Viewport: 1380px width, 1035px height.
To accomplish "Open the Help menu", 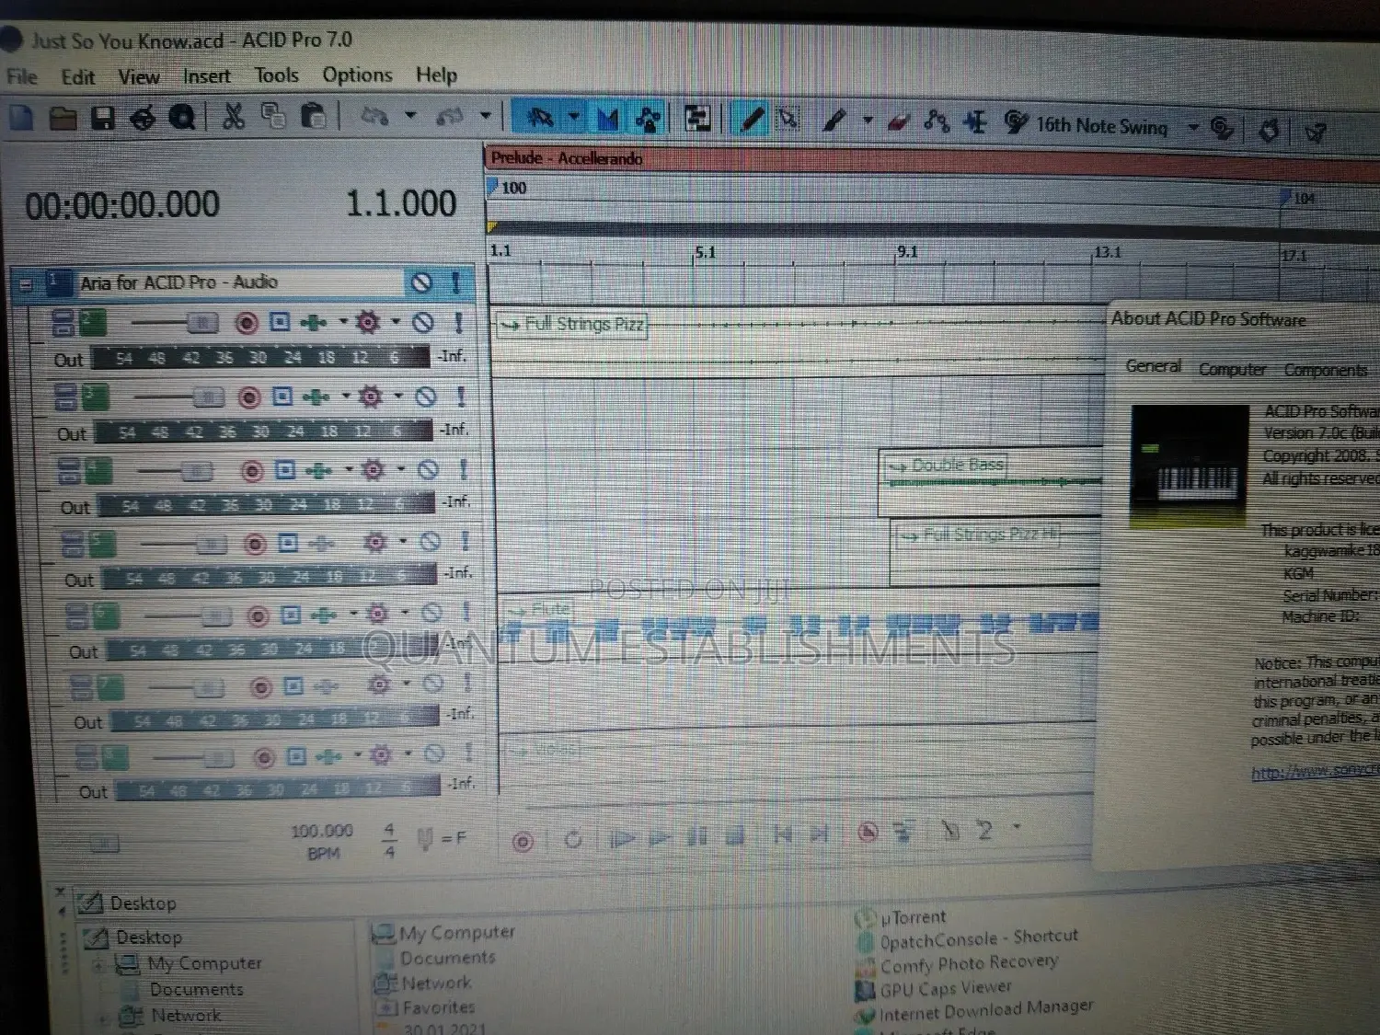I will coord(436,75).
